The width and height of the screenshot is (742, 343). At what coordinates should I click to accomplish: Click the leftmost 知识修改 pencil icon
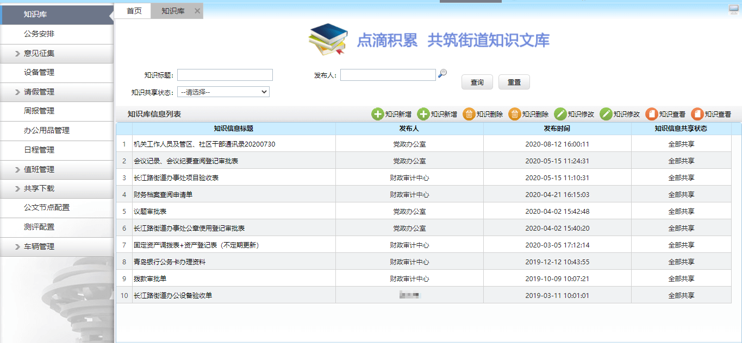[560, 114]
